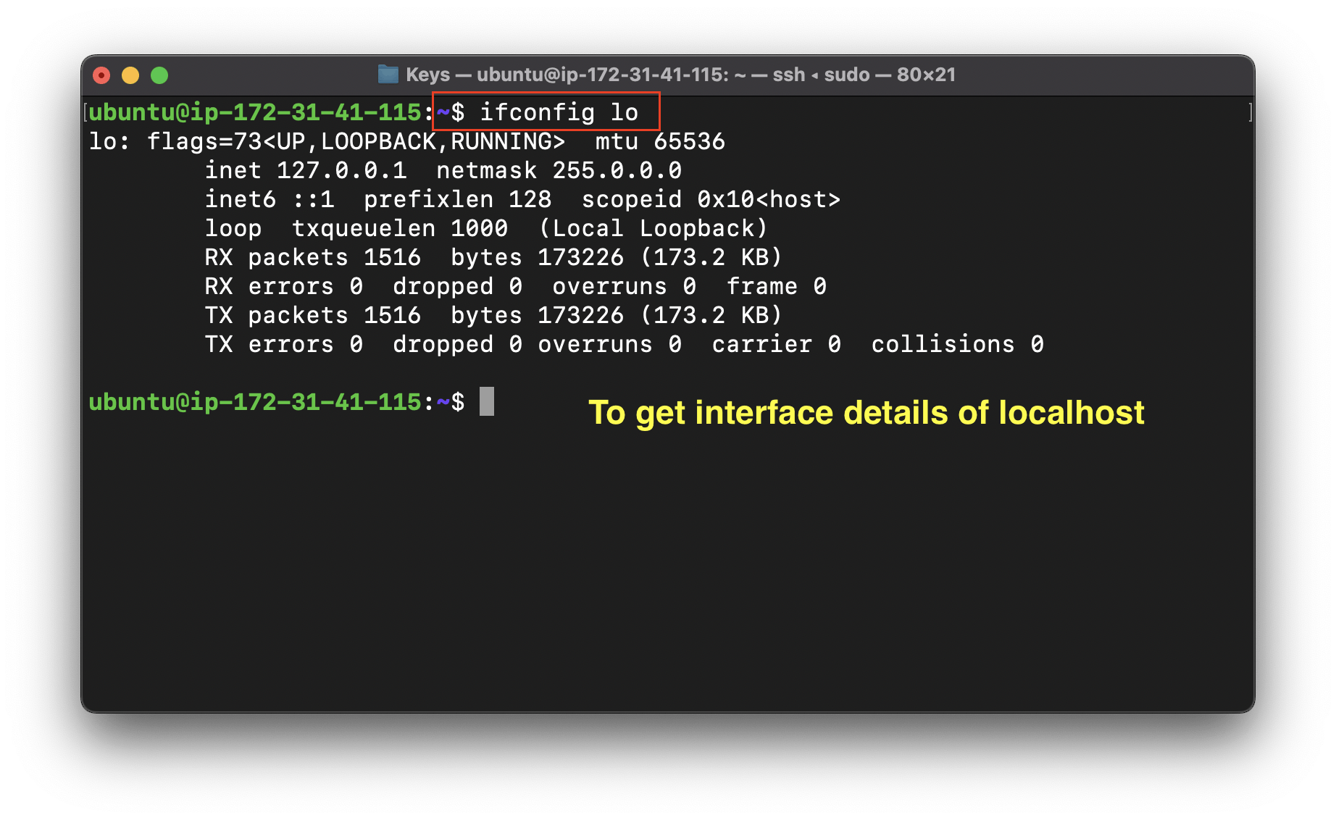Click the terminal cursor block at the empty prompt
The image size is (1336, 820).
pyautogui.click(x=487, y=401)
